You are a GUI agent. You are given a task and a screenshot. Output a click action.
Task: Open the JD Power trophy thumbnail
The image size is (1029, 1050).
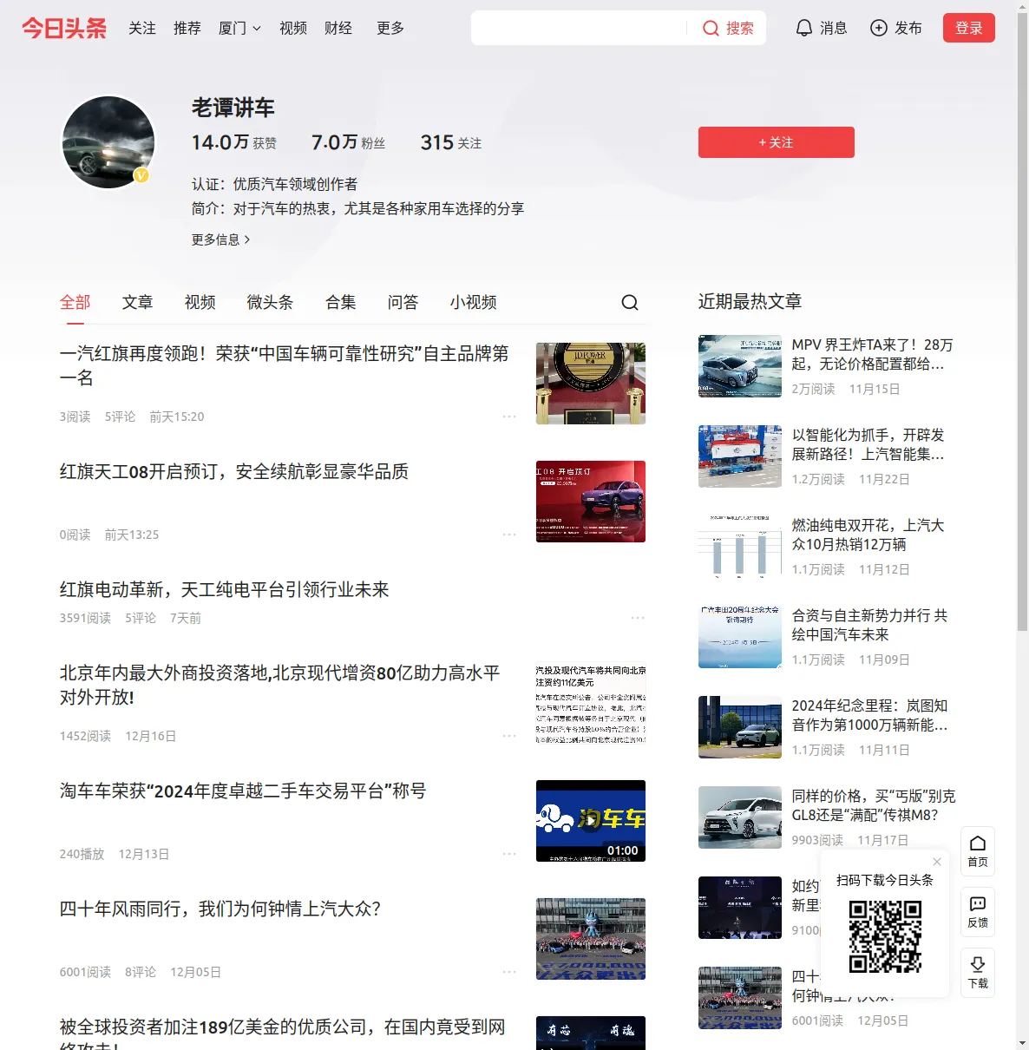point(591,384)
